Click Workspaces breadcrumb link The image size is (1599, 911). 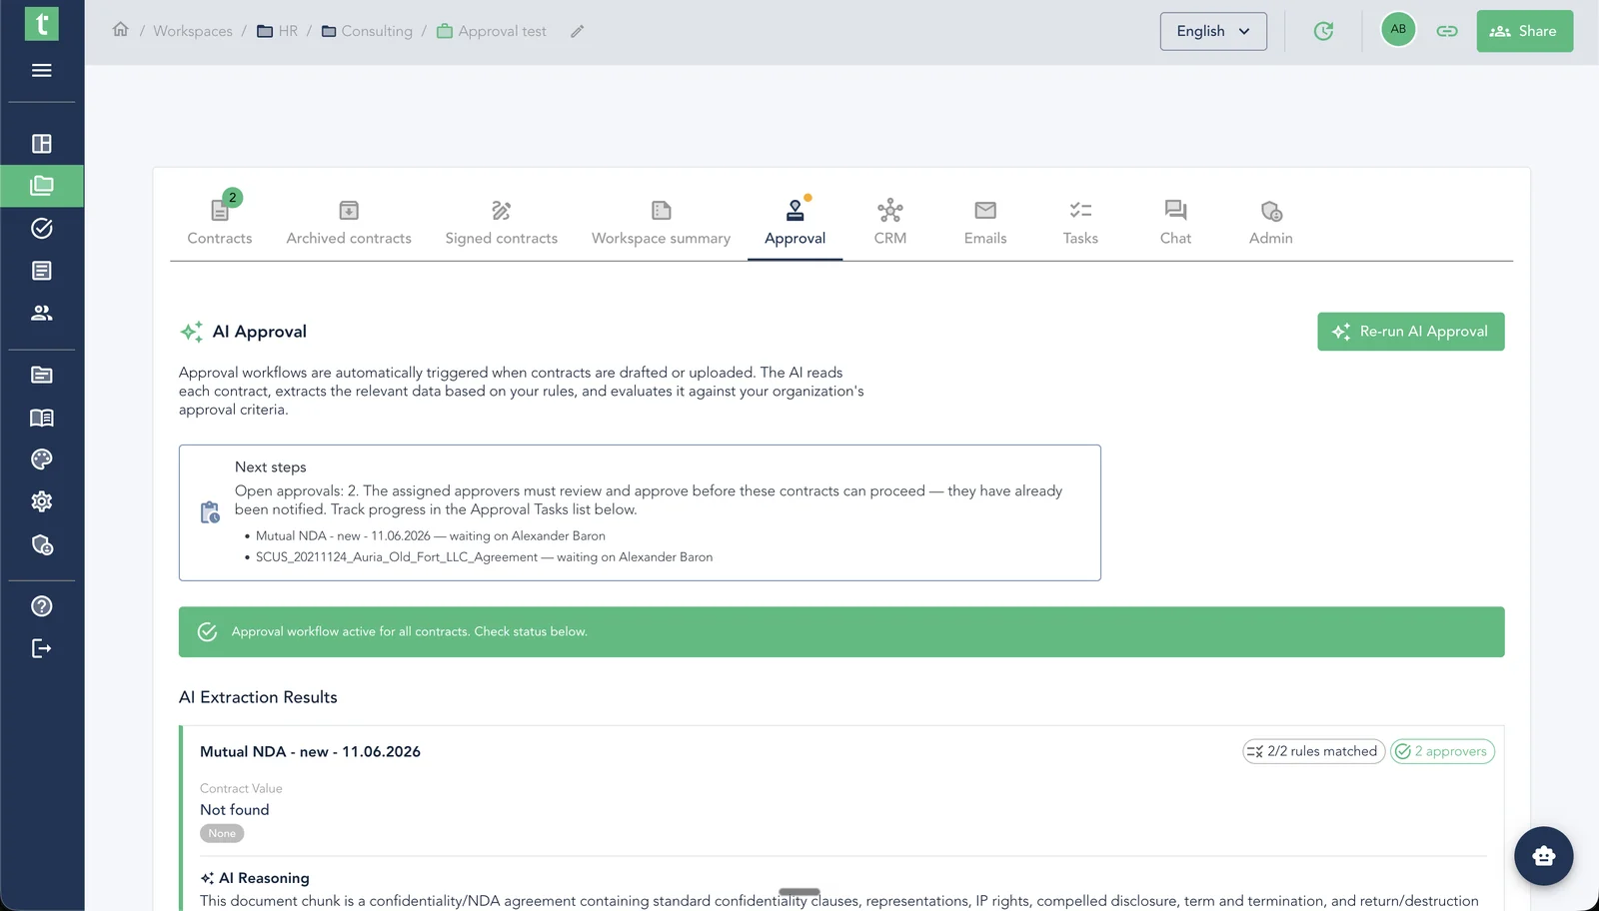(x=193, y=31)
